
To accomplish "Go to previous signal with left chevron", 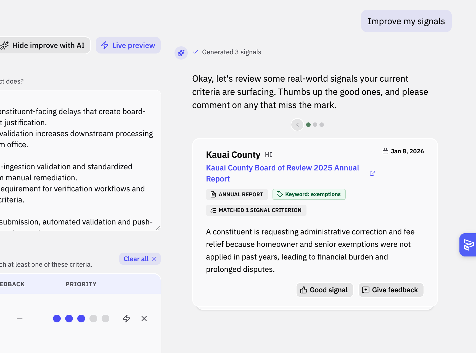I will [297, 125].
